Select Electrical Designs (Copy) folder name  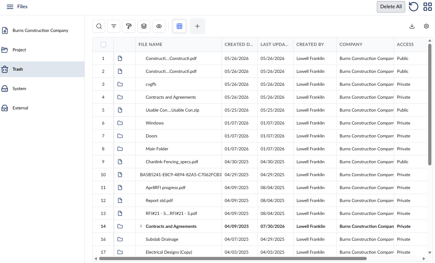tap(169, 252)
